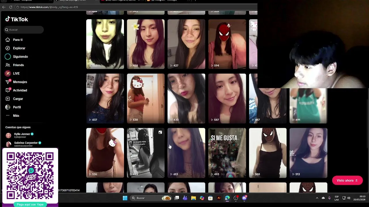
Task: Reload the page with the refresh icon
Action: point(11,7)
